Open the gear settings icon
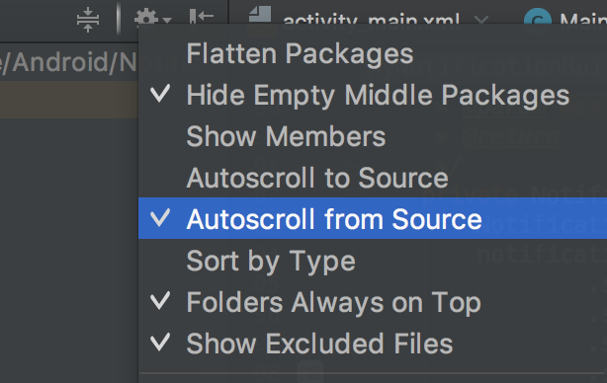Image resolution: width=607 pixels, height=383 pixels. 146,18
